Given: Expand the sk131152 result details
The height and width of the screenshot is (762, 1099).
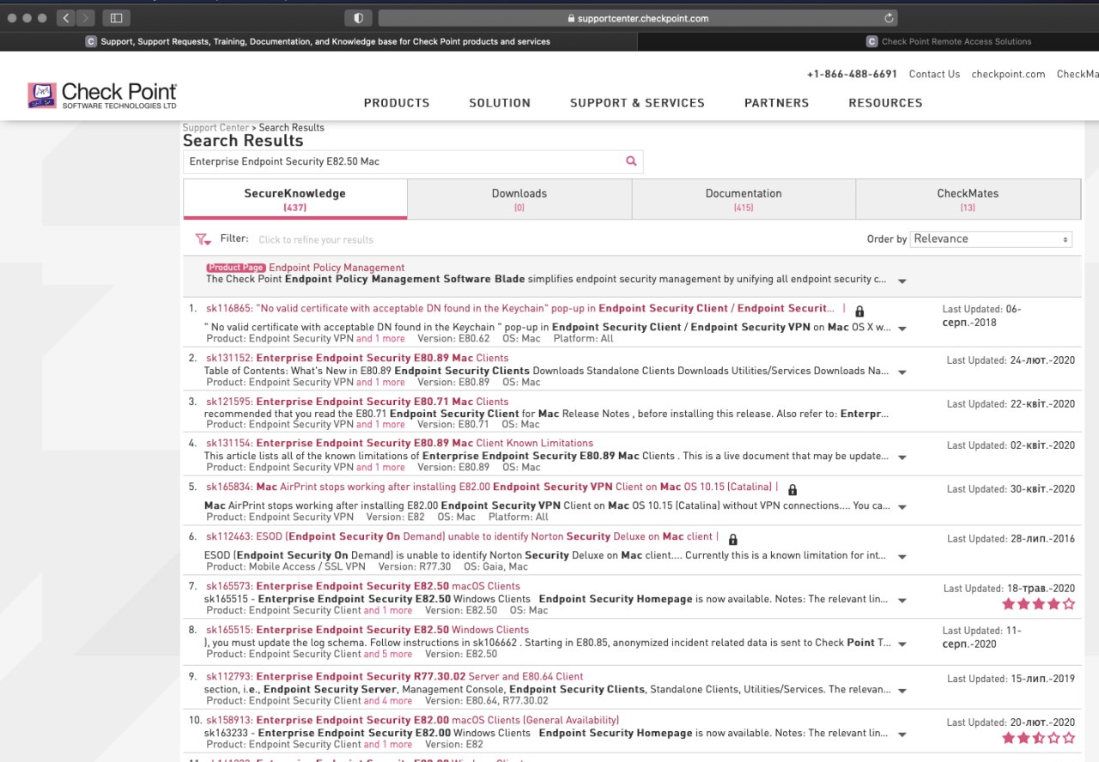Looking at the screenshot, I should (902, 372).
